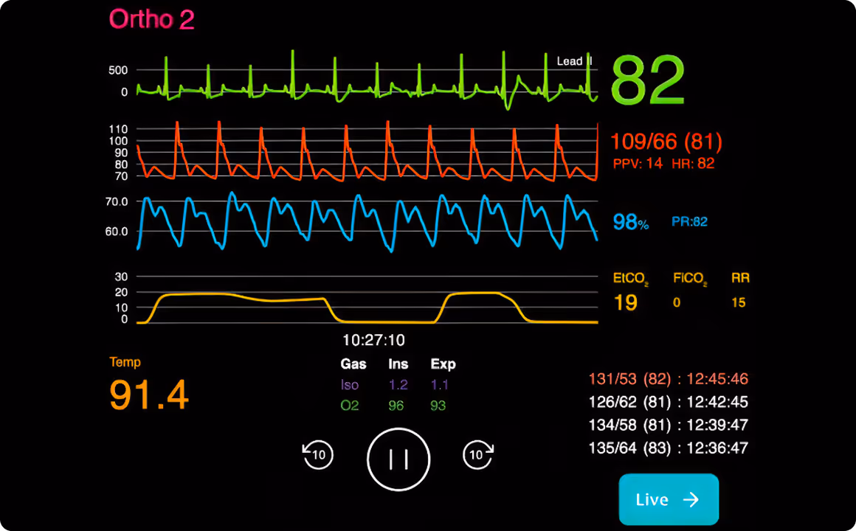
Task: Toggle the EtCO2 value display
Action: pos(627,302)
